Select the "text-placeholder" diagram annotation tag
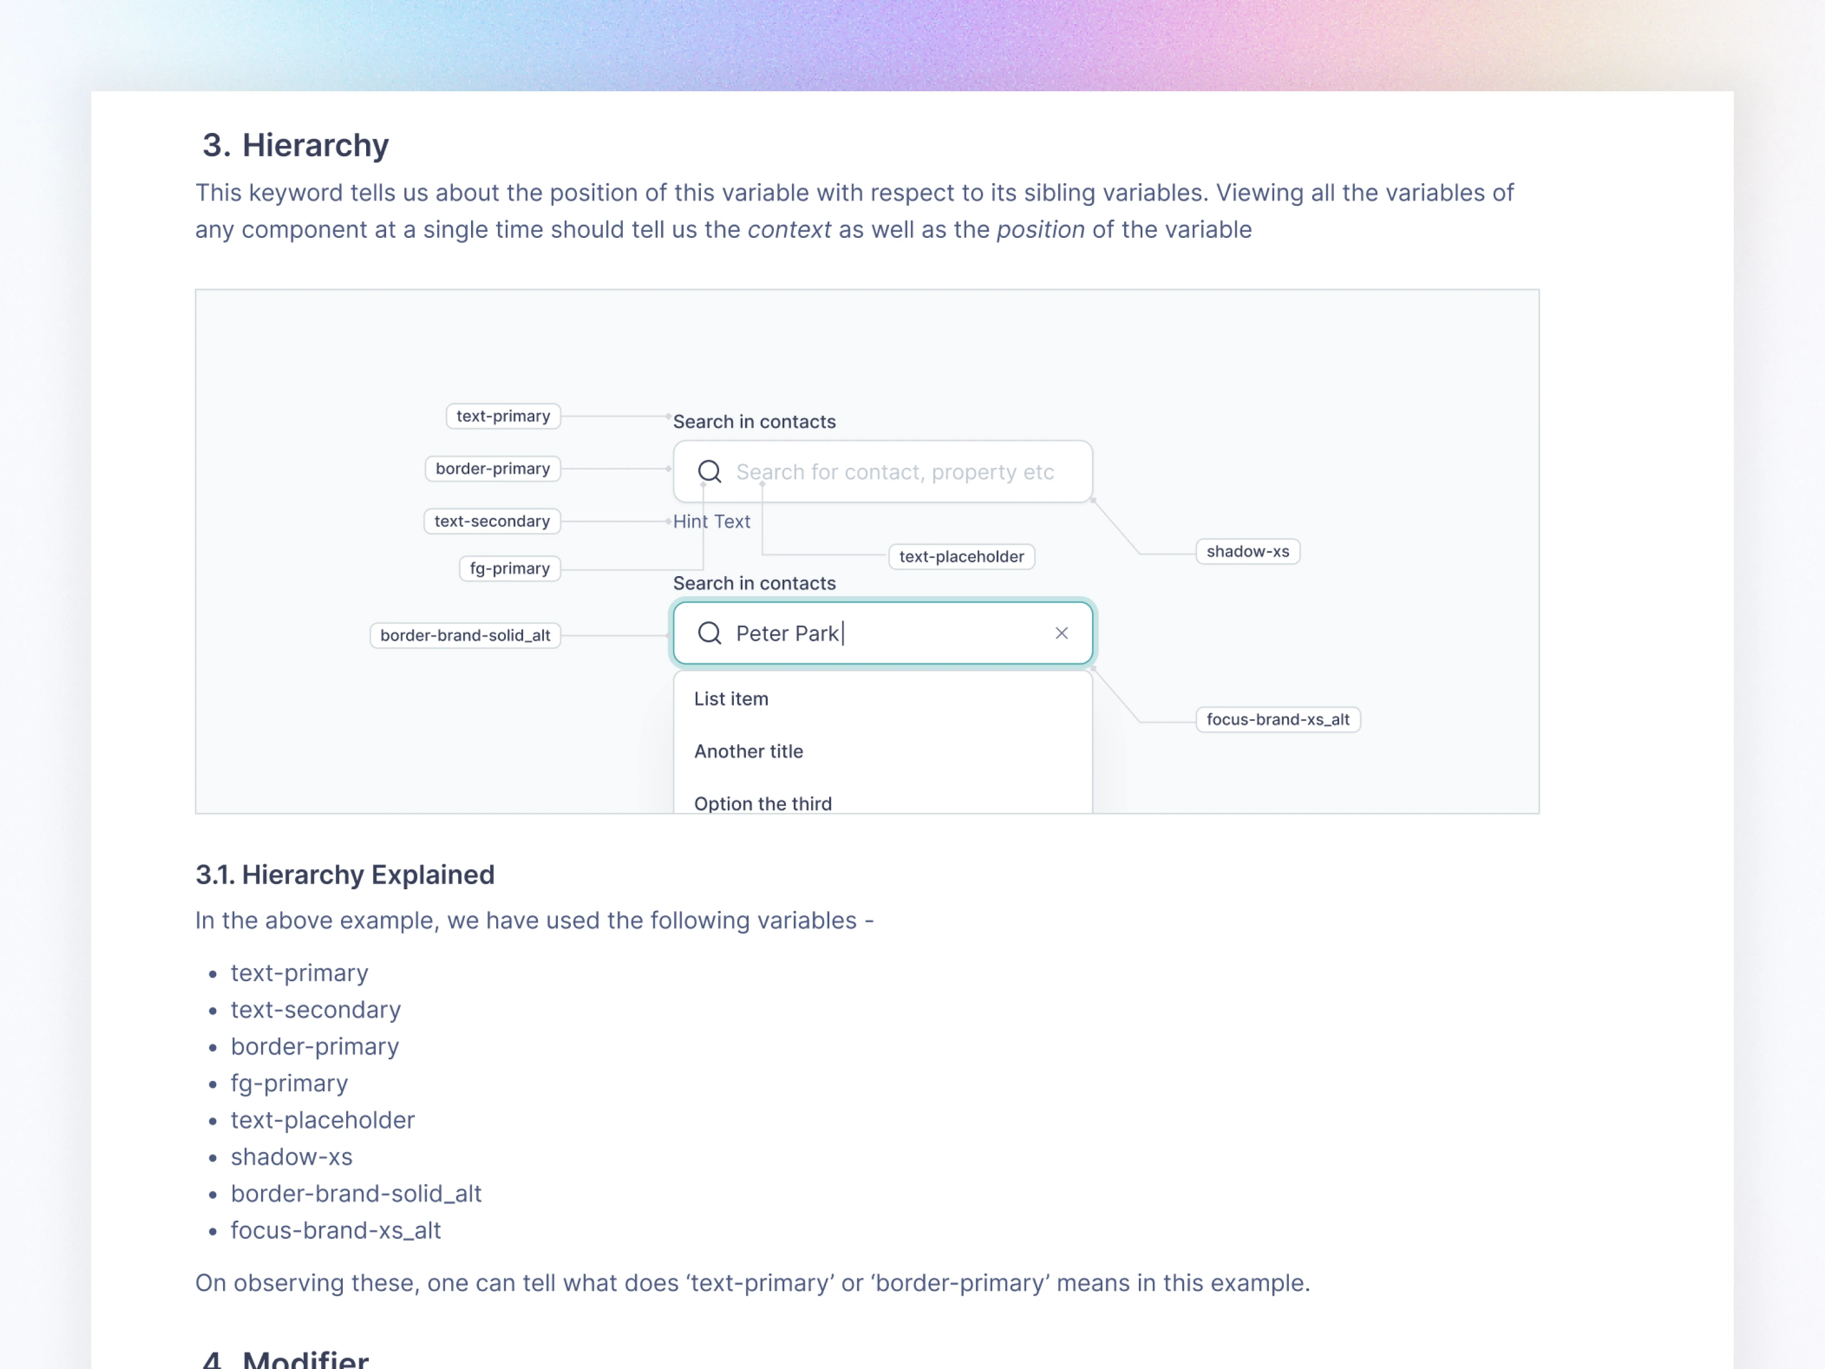Screen dimensions: 1825x1369 click(x=961, y=556)
